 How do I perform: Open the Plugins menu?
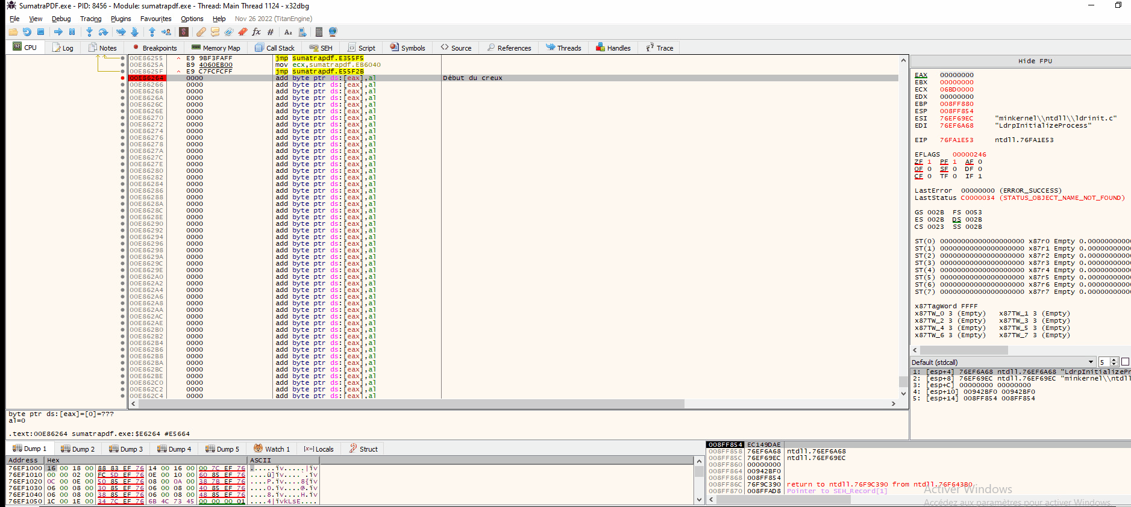point(121,19)
